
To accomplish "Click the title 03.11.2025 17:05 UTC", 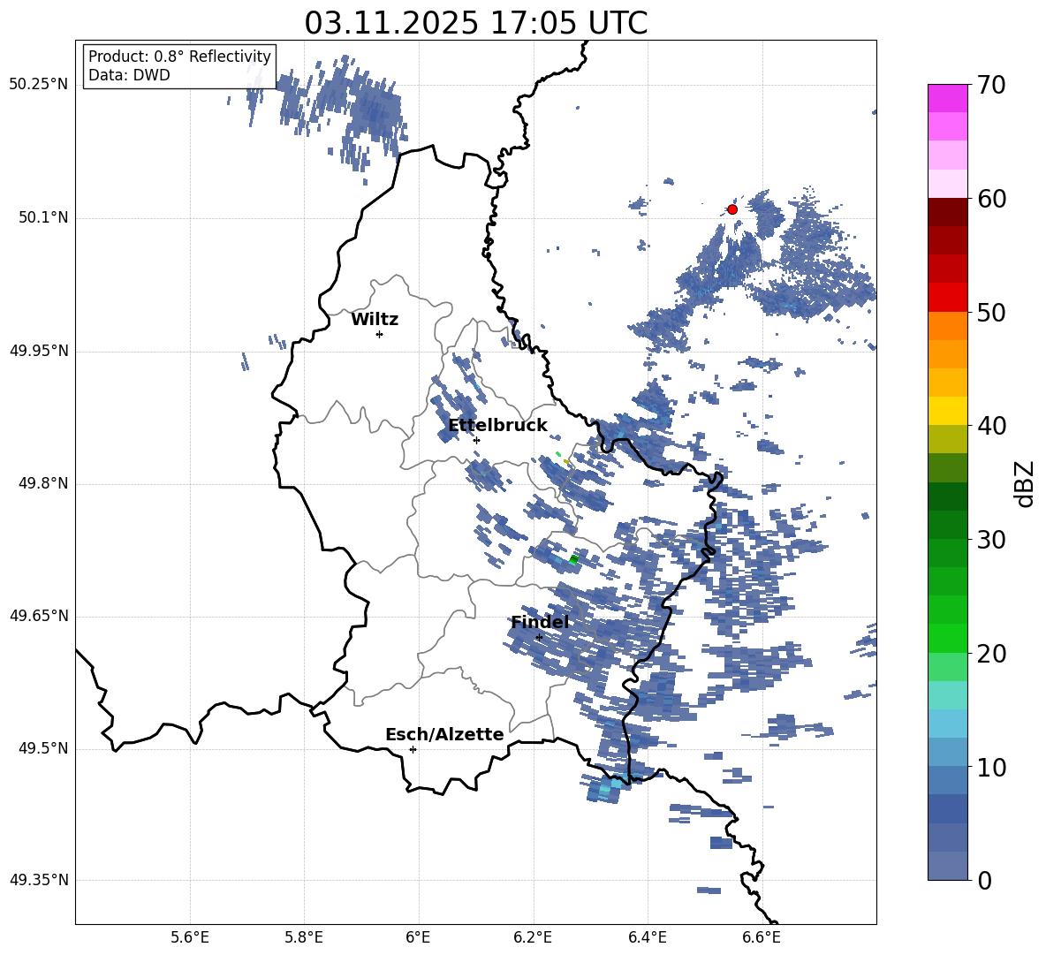I will (475, 23).
